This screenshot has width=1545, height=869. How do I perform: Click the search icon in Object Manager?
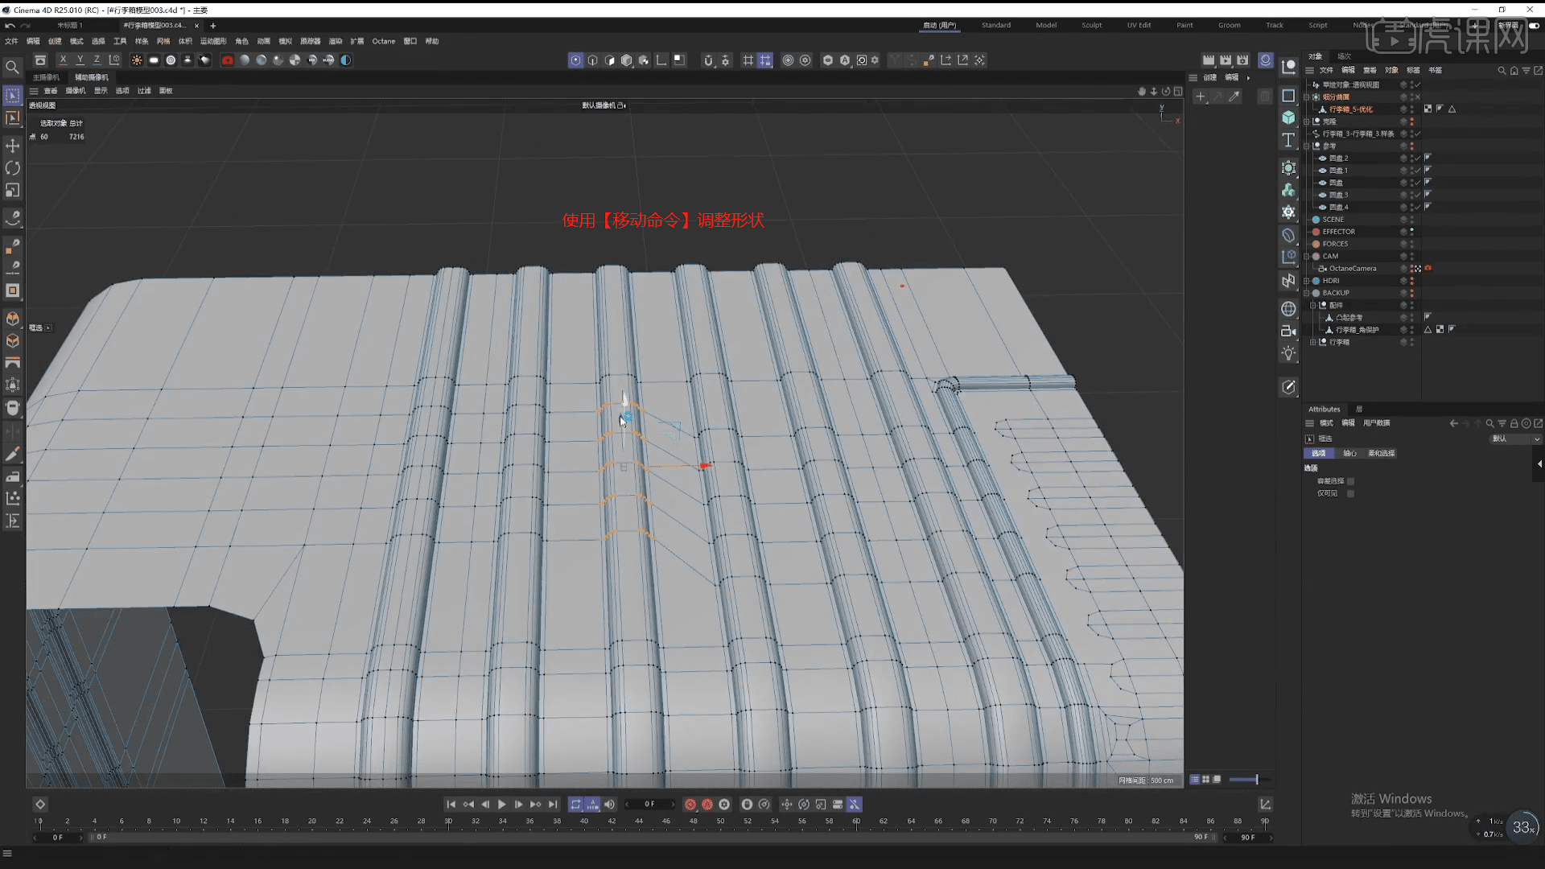point(1502,71)
